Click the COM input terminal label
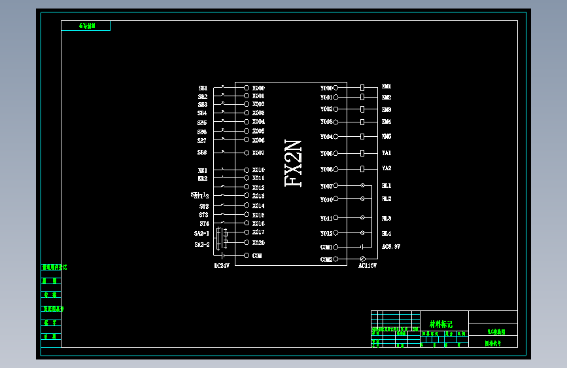567x368 pixels. coord(257,256)
